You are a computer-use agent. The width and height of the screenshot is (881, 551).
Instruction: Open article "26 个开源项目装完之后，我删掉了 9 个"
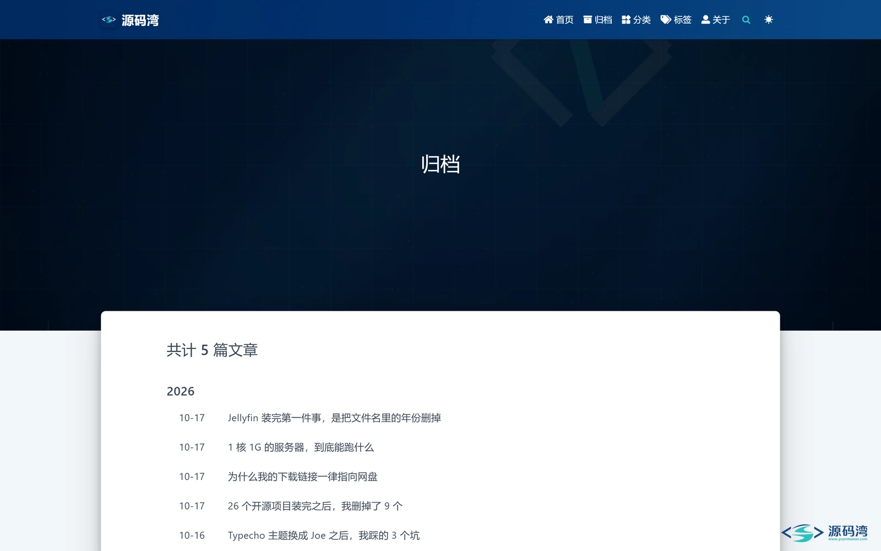pyautogui.click(x=315, y=506)
